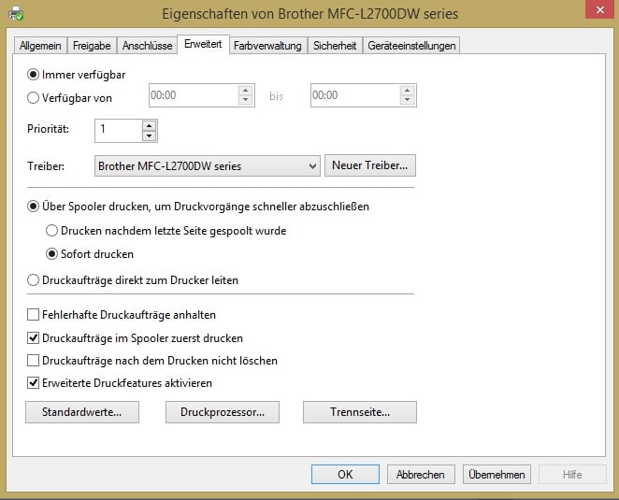
Task: Open the Farbverwaltung tab
Action: [x=268, y=45]
